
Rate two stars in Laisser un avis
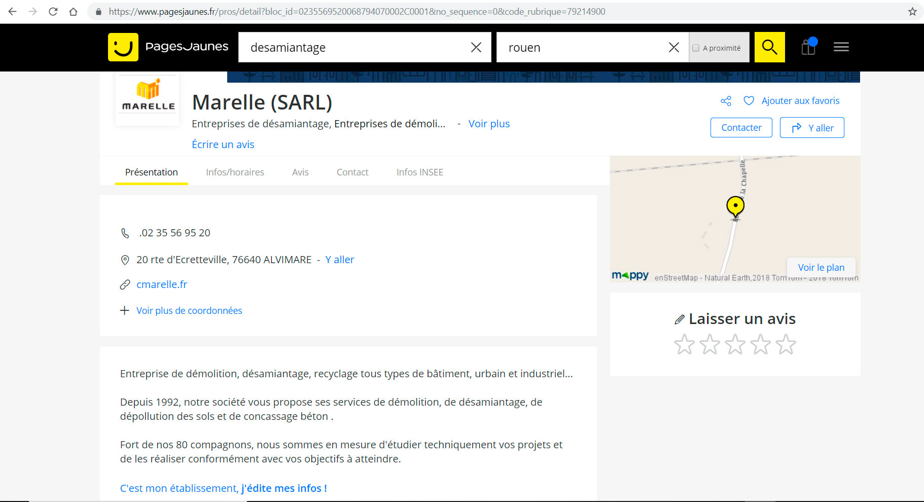tap(709, 344)
